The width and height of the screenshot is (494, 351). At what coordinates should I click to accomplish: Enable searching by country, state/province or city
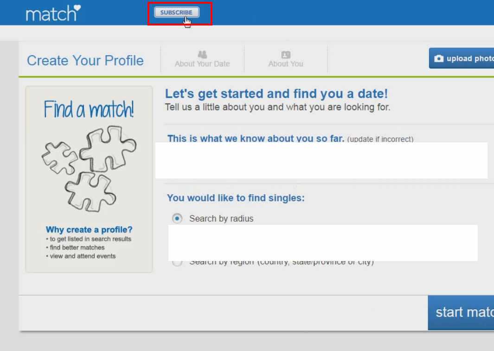177,262
